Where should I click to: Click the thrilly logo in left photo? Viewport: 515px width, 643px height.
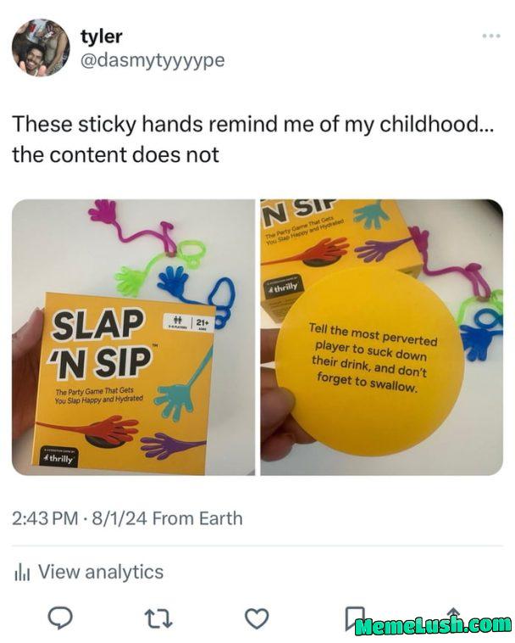click(59, 457)
